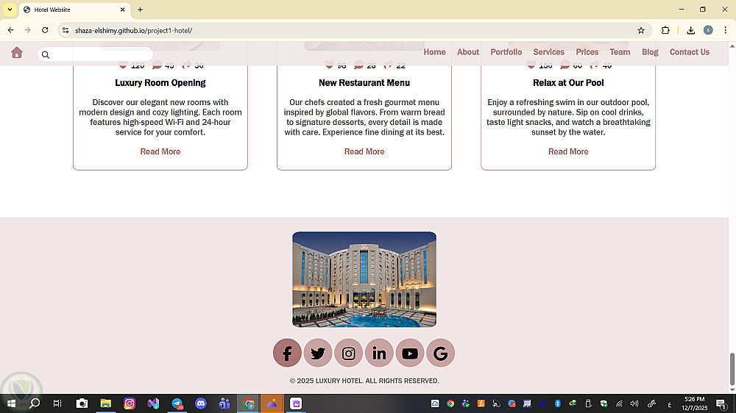
Task: Open Discord from taskbar
Action: 201,403
